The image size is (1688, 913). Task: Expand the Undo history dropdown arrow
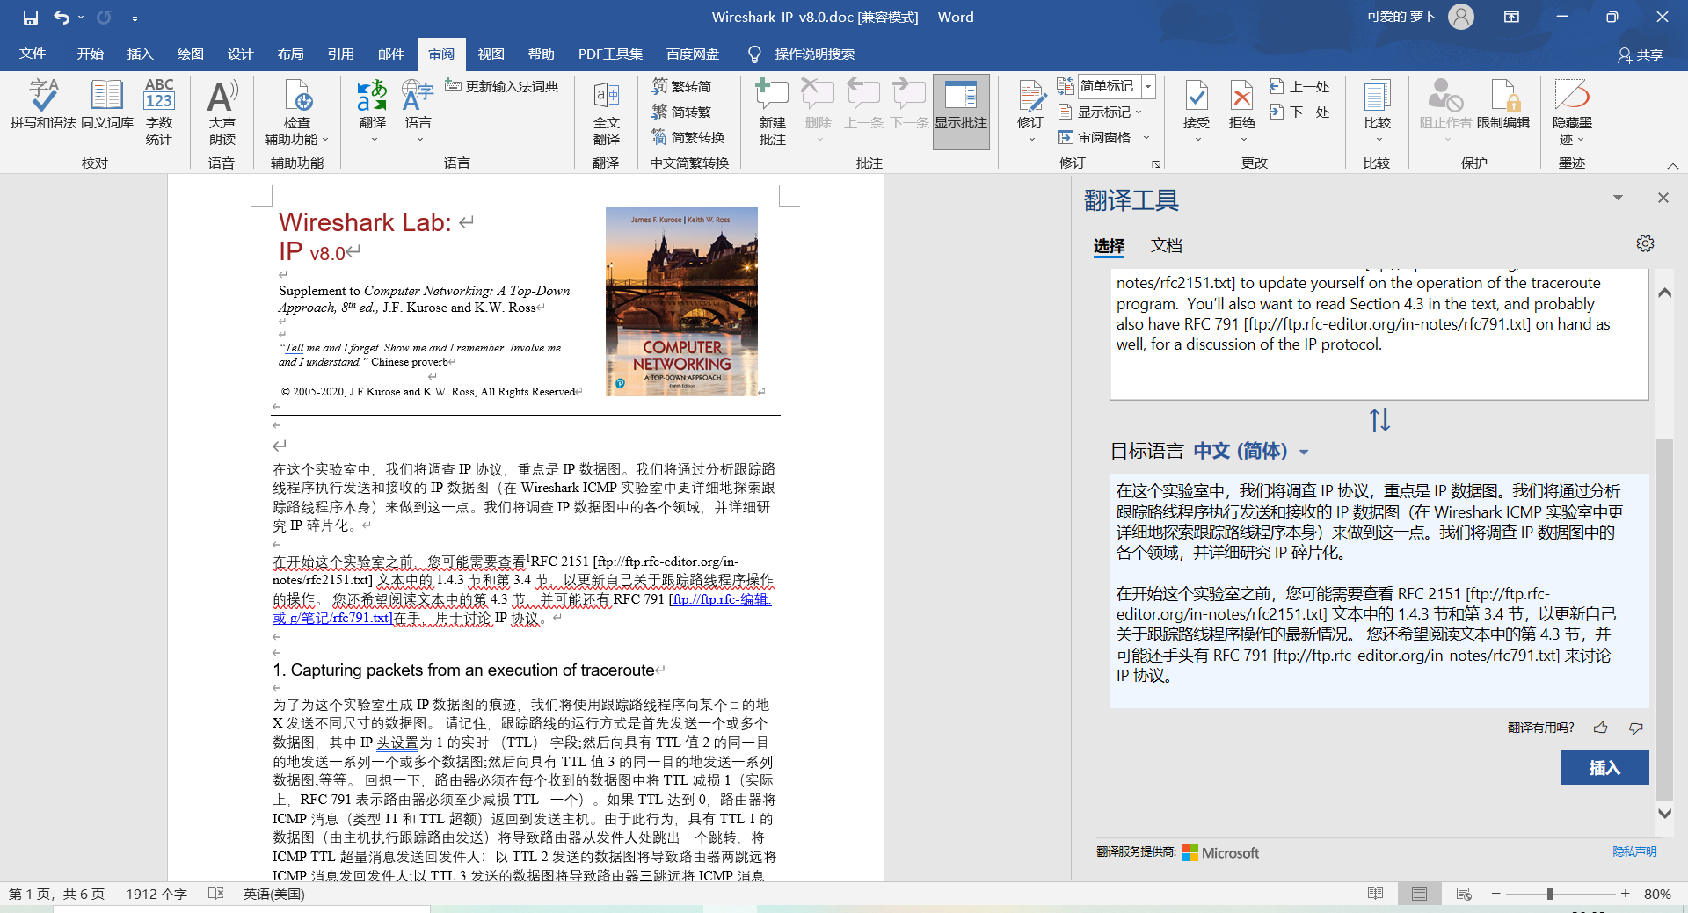tap(81, 17)
